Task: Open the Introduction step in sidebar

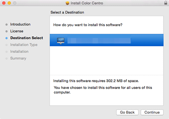Action: [x=20, y=24]
